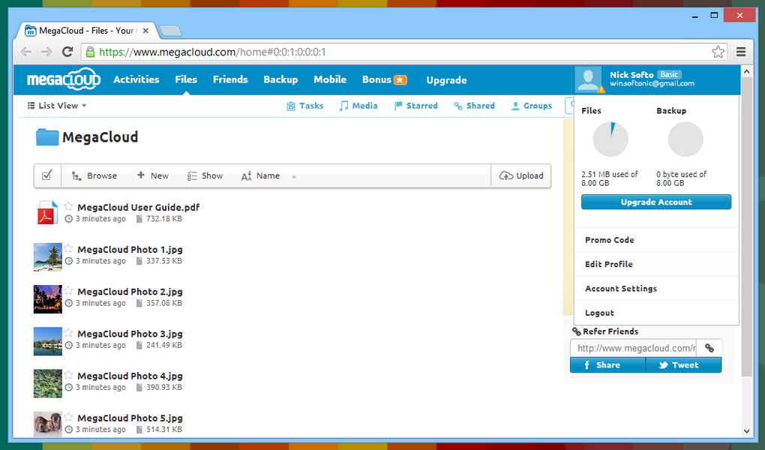
Task: Click the Basic plan badge
Action: pos(669,74)
